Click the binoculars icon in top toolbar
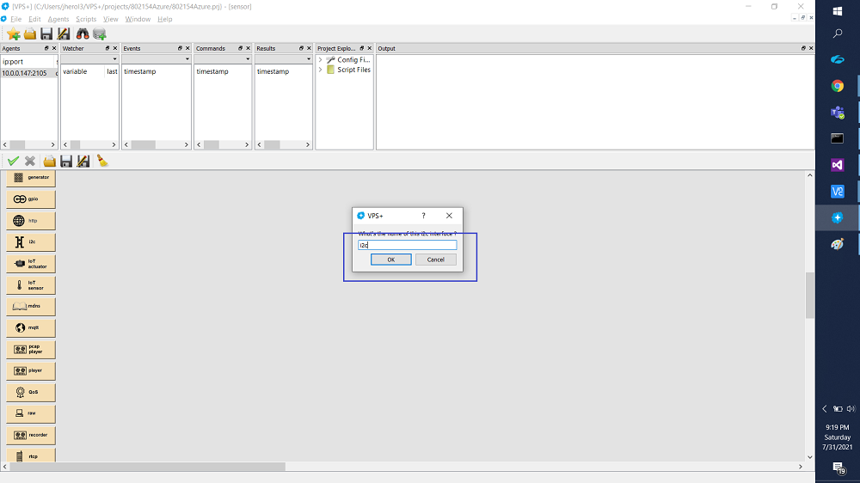This screenshot has height=483, width=860. pos(83,34)
